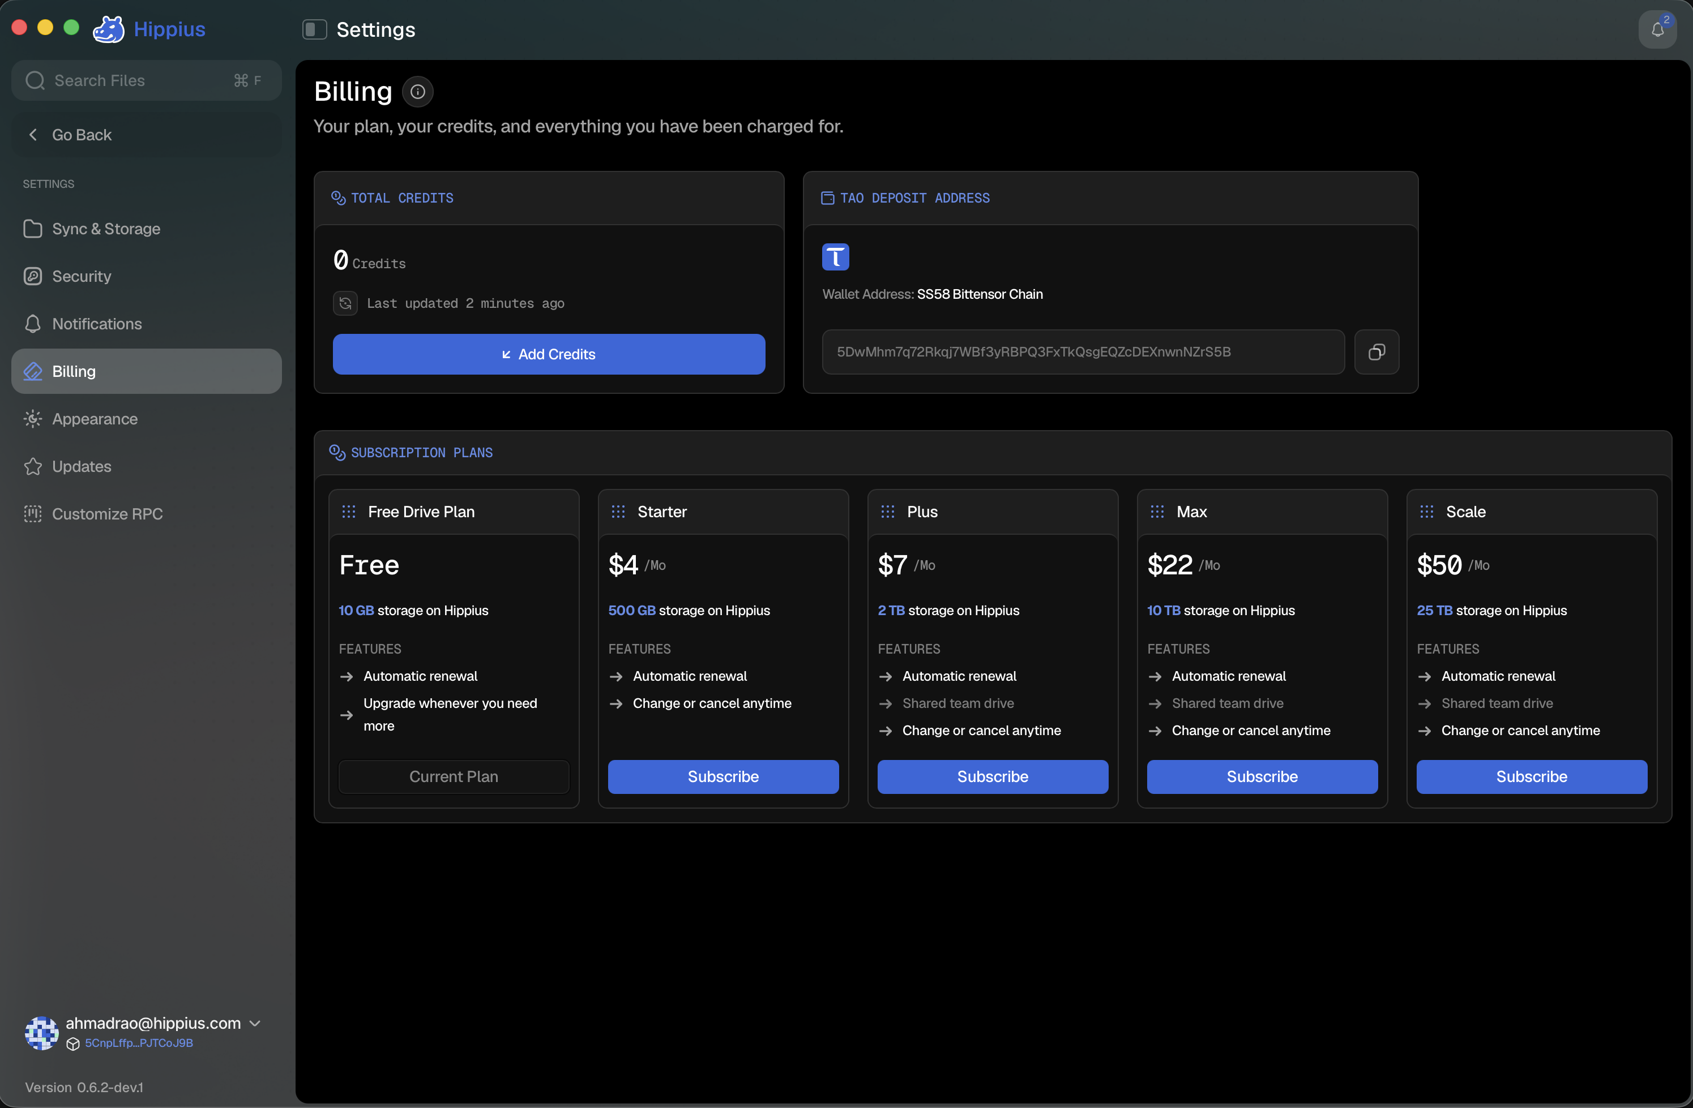Screen dimensions: 1693x1108
Task: Click the Security shield icon
Action: 33,277
